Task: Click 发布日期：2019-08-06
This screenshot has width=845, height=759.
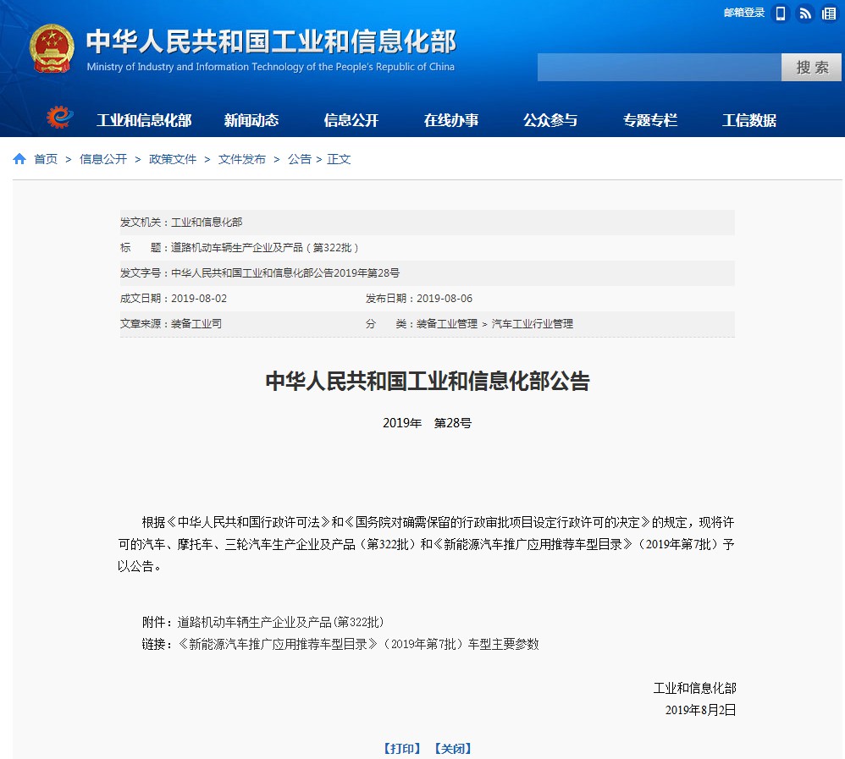Action: pyautogui.click(x=419, y=299)
